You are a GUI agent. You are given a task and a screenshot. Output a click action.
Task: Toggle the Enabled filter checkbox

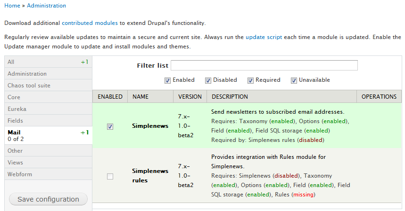click(x=167, y=80)
